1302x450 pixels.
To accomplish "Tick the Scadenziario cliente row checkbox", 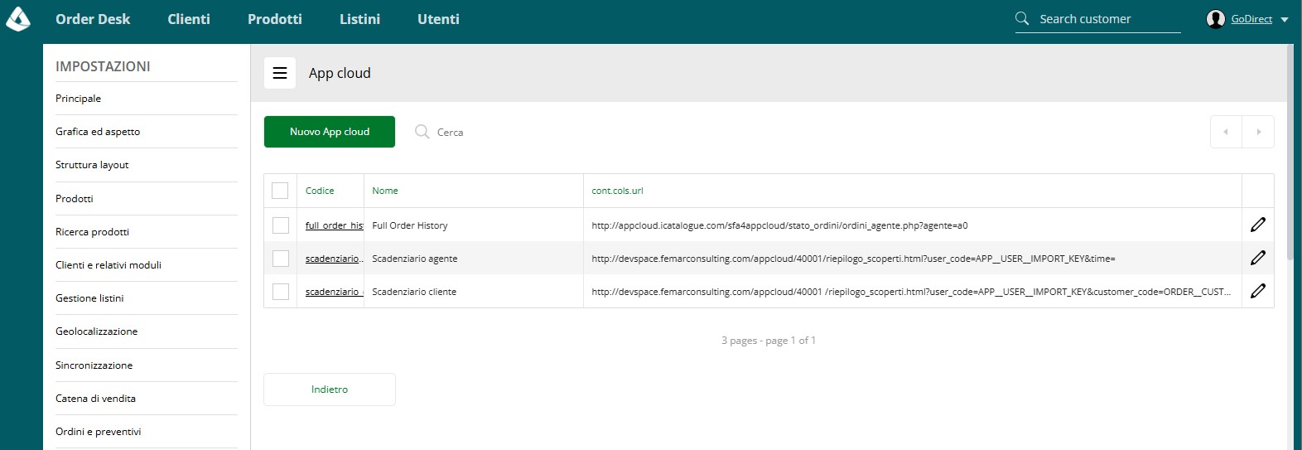I will pyautogui.click(x=281, y=292).
